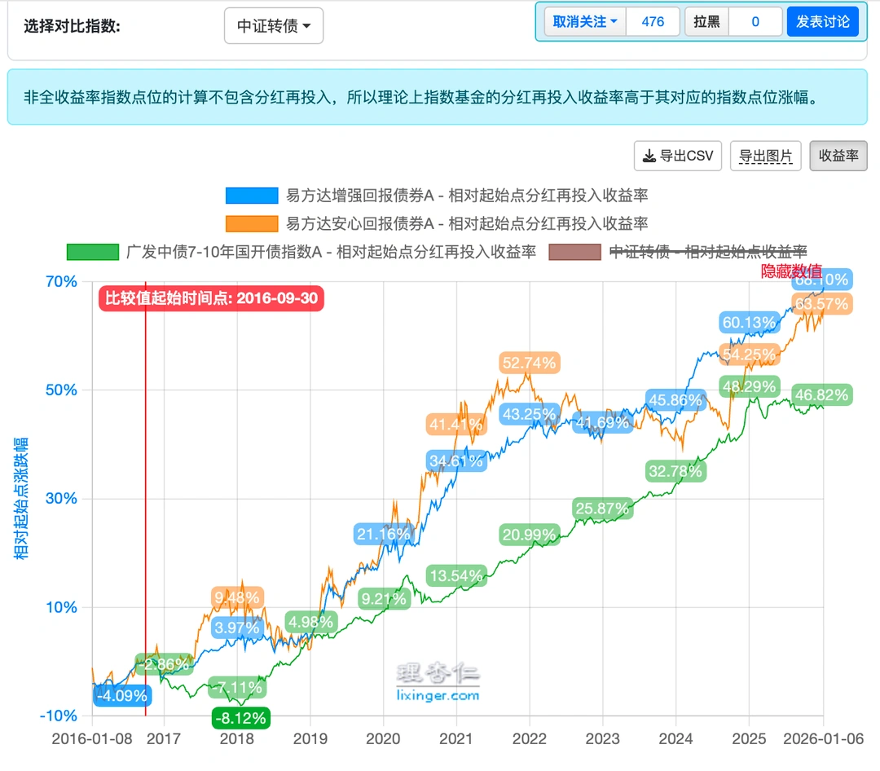The image size is (880, 771).
Task: Click the 13.54% green data label
Action: tap(456, 575)
